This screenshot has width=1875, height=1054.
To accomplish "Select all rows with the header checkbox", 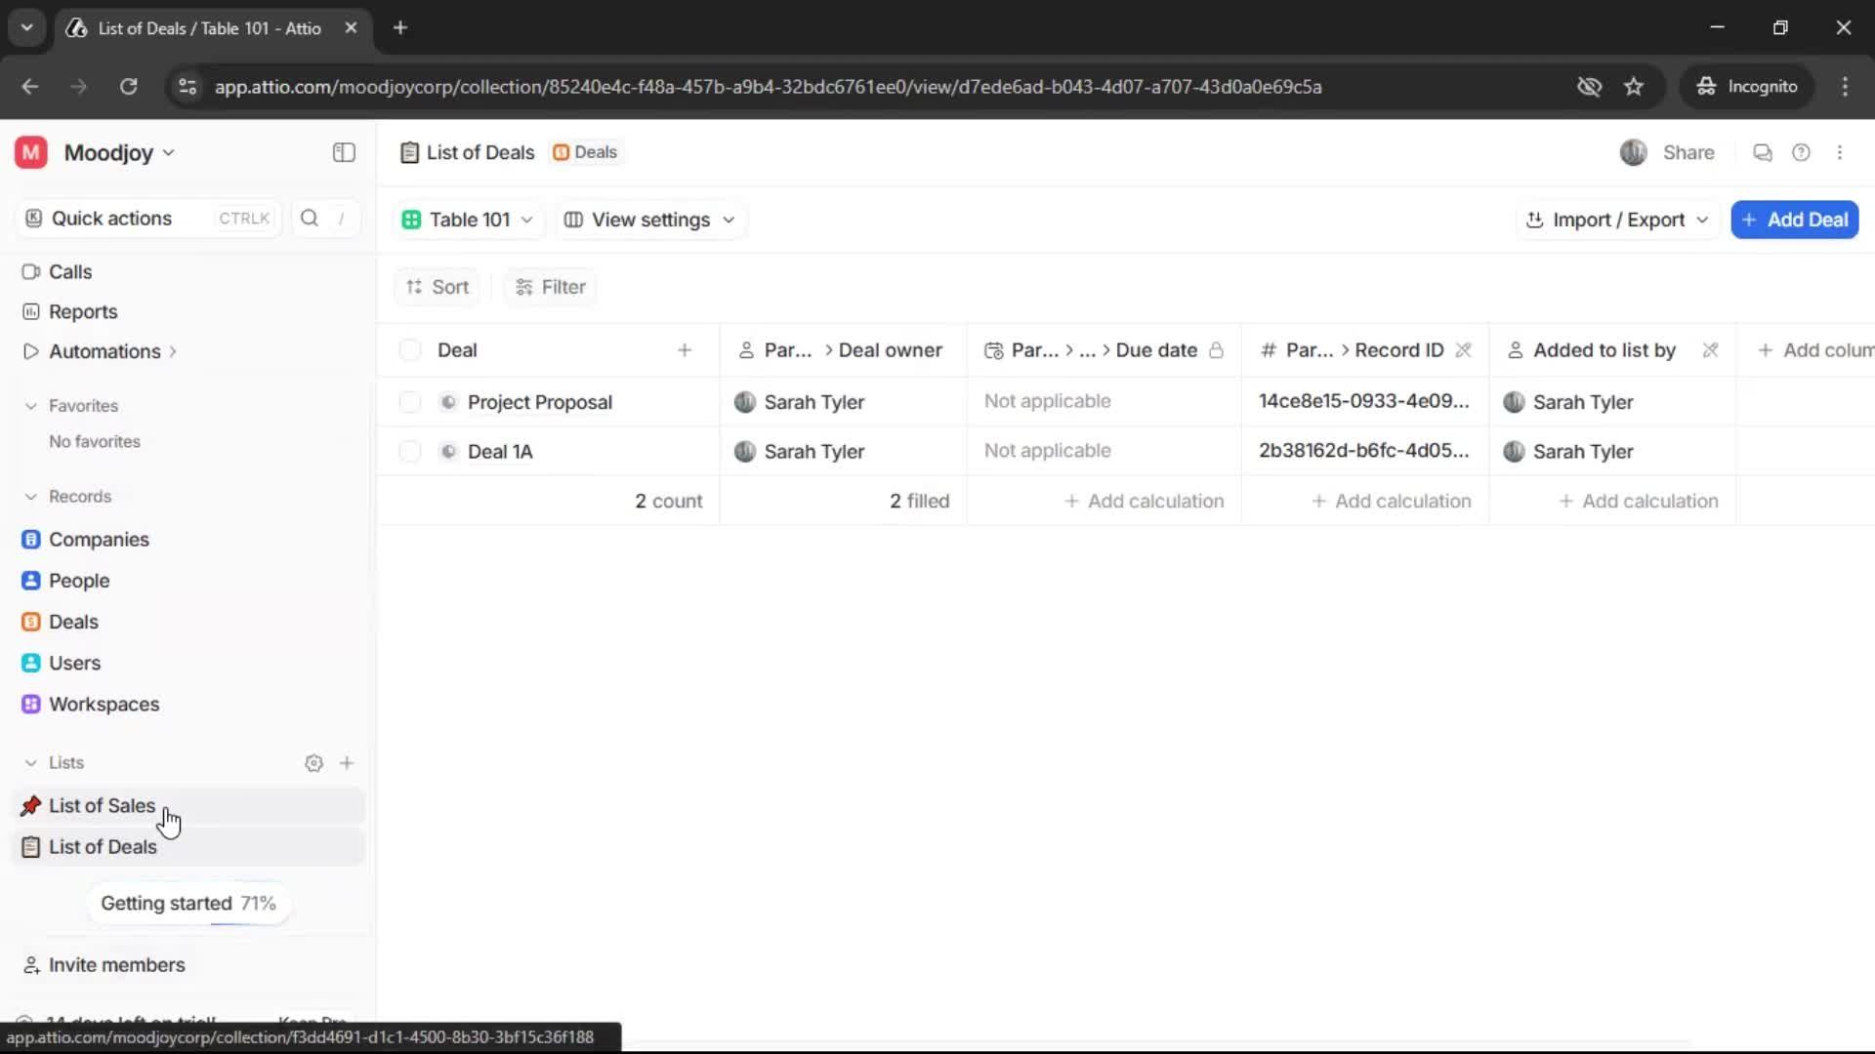I will click(x=409, y=349).
